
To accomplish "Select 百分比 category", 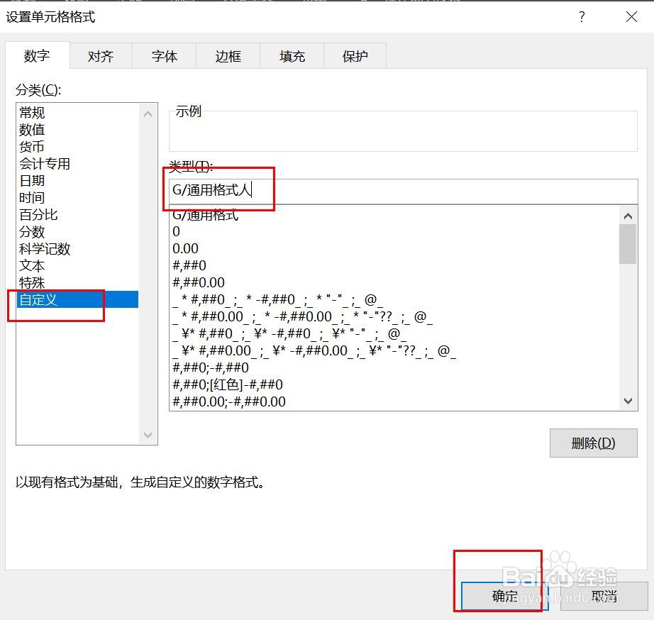I will click(77, 214).
